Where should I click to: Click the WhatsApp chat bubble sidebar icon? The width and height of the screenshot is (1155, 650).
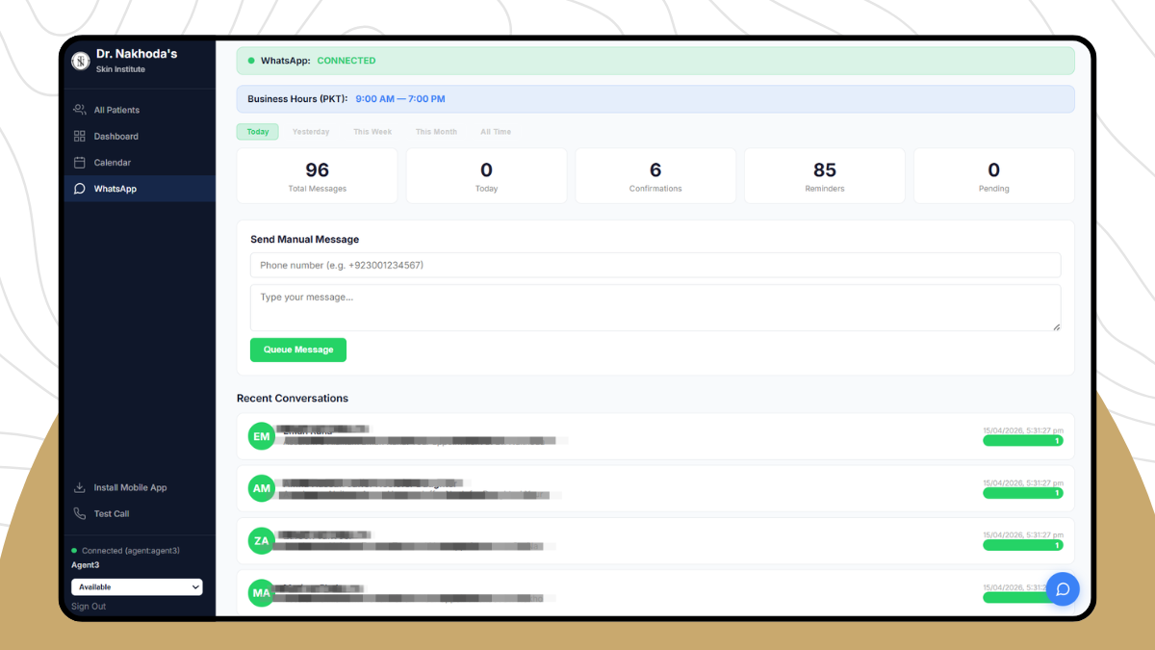click(80, 189)
